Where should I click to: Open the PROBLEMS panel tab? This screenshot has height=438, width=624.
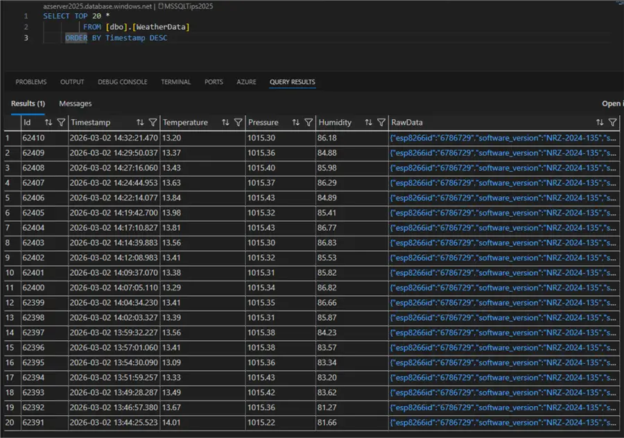31,82
